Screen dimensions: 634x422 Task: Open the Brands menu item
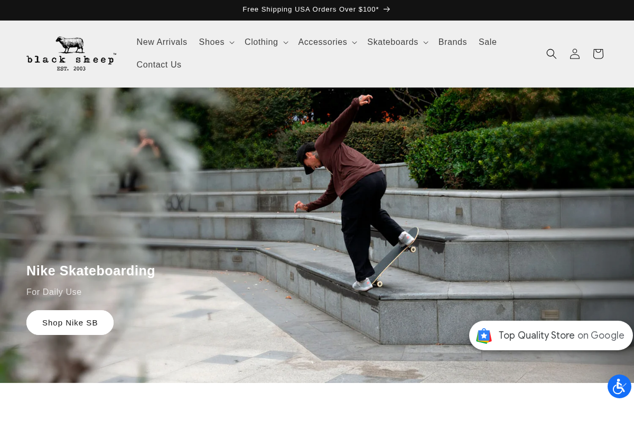coord(452,42)
